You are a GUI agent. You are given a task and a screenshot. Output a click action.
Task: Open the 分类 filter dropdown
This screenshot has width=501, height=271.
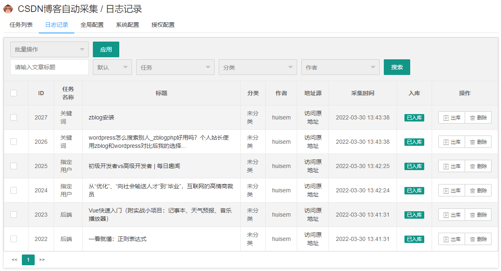click(258, 67)
